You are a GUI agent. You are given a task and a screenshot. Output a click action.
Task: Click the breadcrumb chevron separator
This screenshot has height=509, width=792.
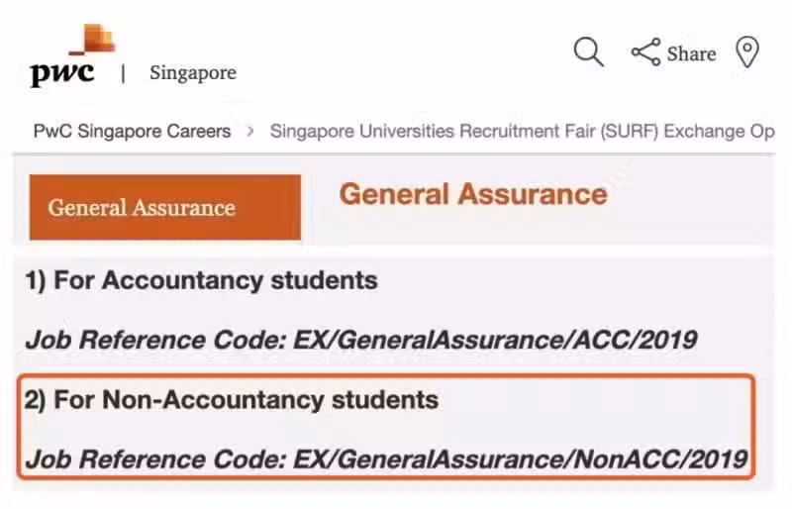coord(250,132)
